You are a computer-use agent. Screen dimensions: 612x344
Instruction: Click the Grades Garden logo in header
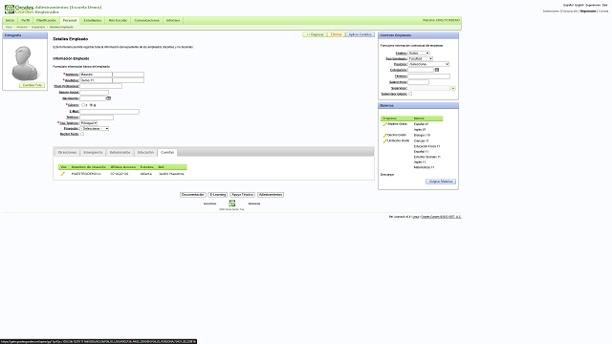click(x=19, y=10)
